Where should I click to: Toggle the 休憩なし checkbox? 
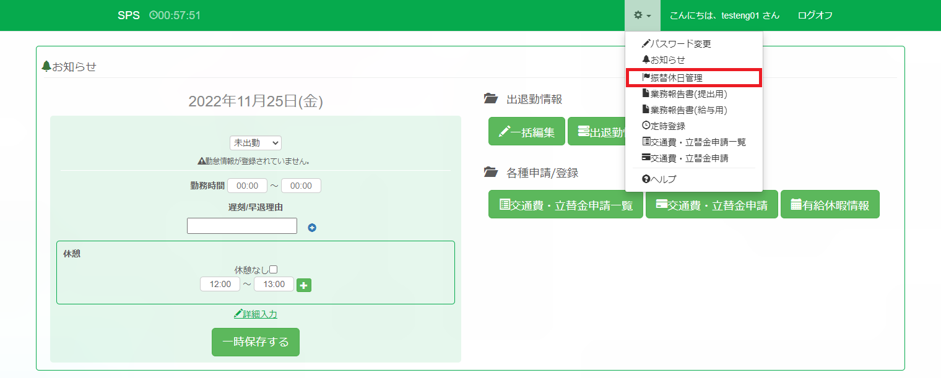pos(273,270)
